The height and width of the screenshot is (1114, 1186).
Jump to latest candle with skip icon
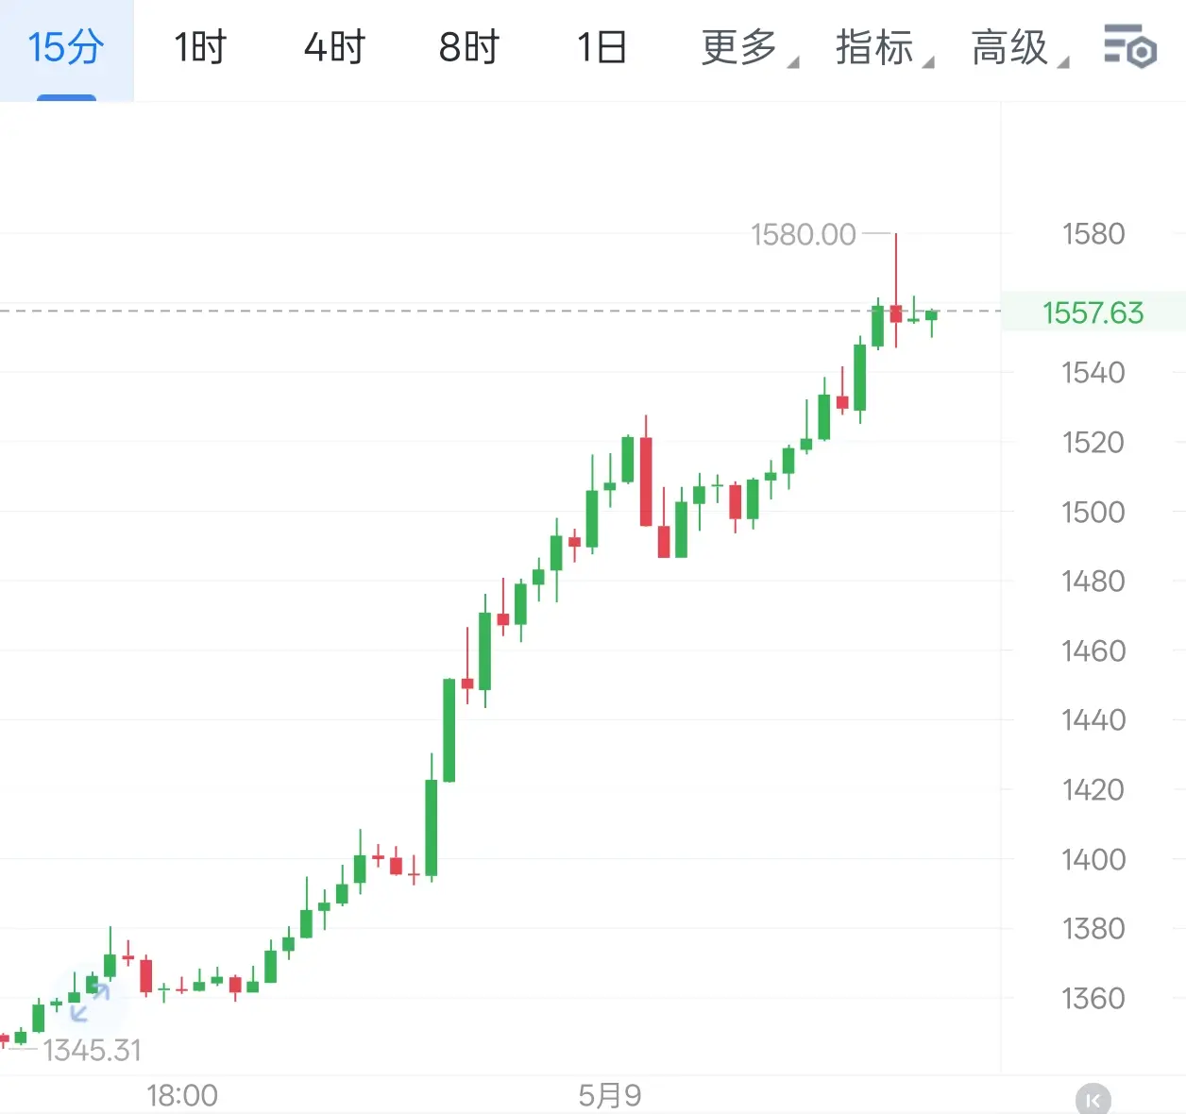[1093, 1100]
